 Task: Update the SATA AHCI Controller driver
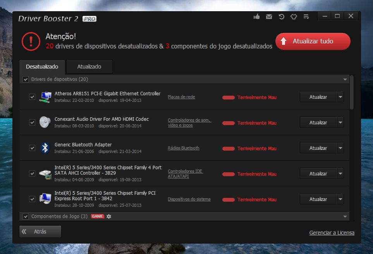pyautogui.click(x=318, y=173)
